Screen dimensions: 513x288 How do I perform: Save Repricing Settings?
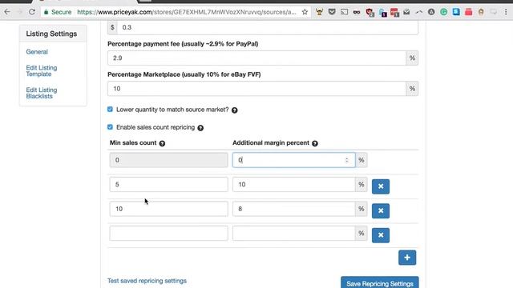379,282
